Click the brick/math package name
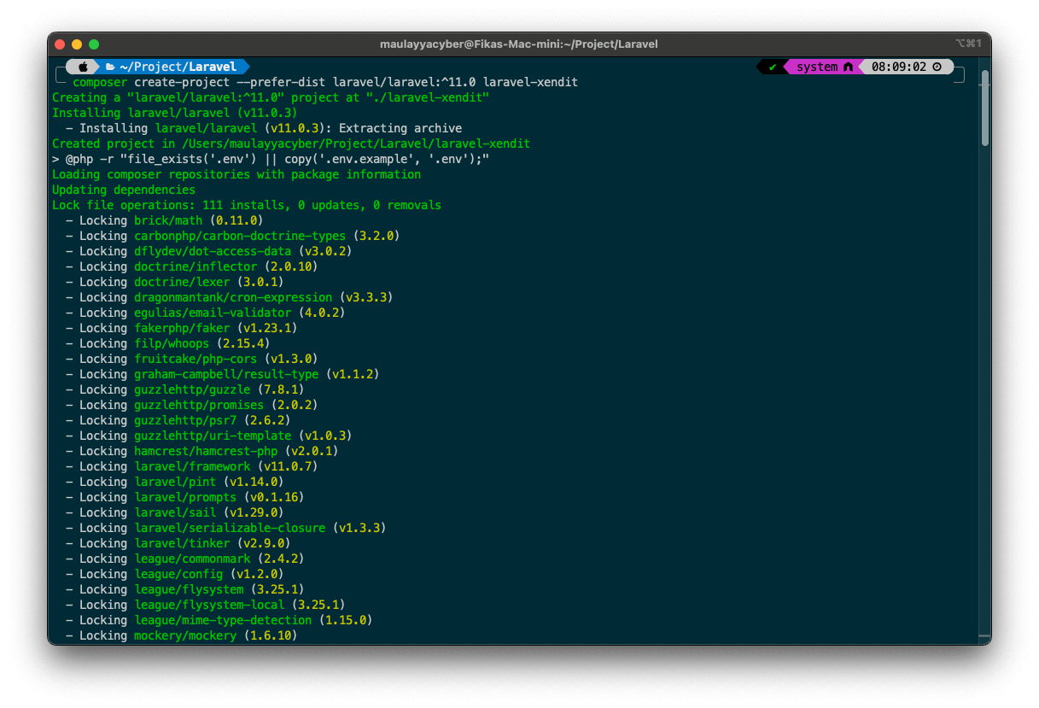 [x=168, y=220]
